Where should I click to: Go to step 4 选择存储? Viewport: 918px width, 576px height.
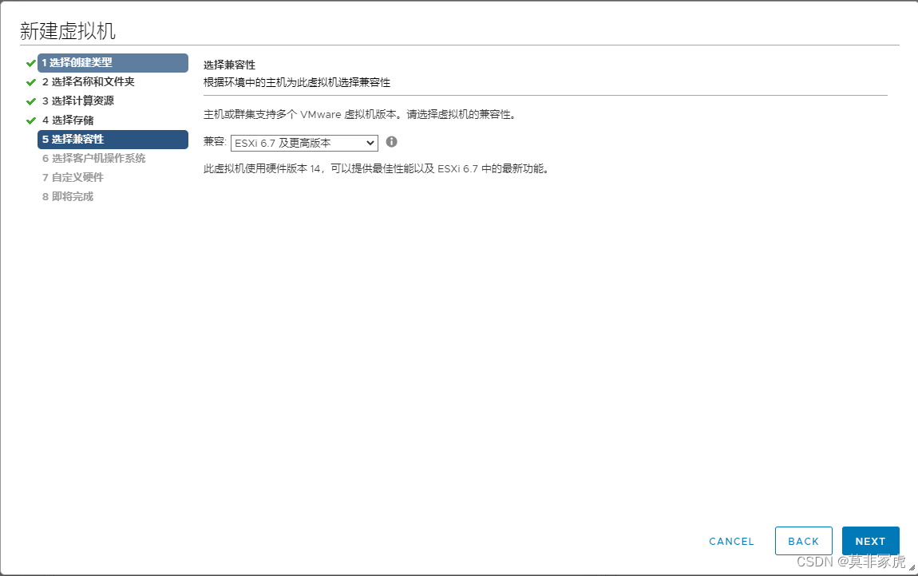pyautogui.click(x=68, y=120)
